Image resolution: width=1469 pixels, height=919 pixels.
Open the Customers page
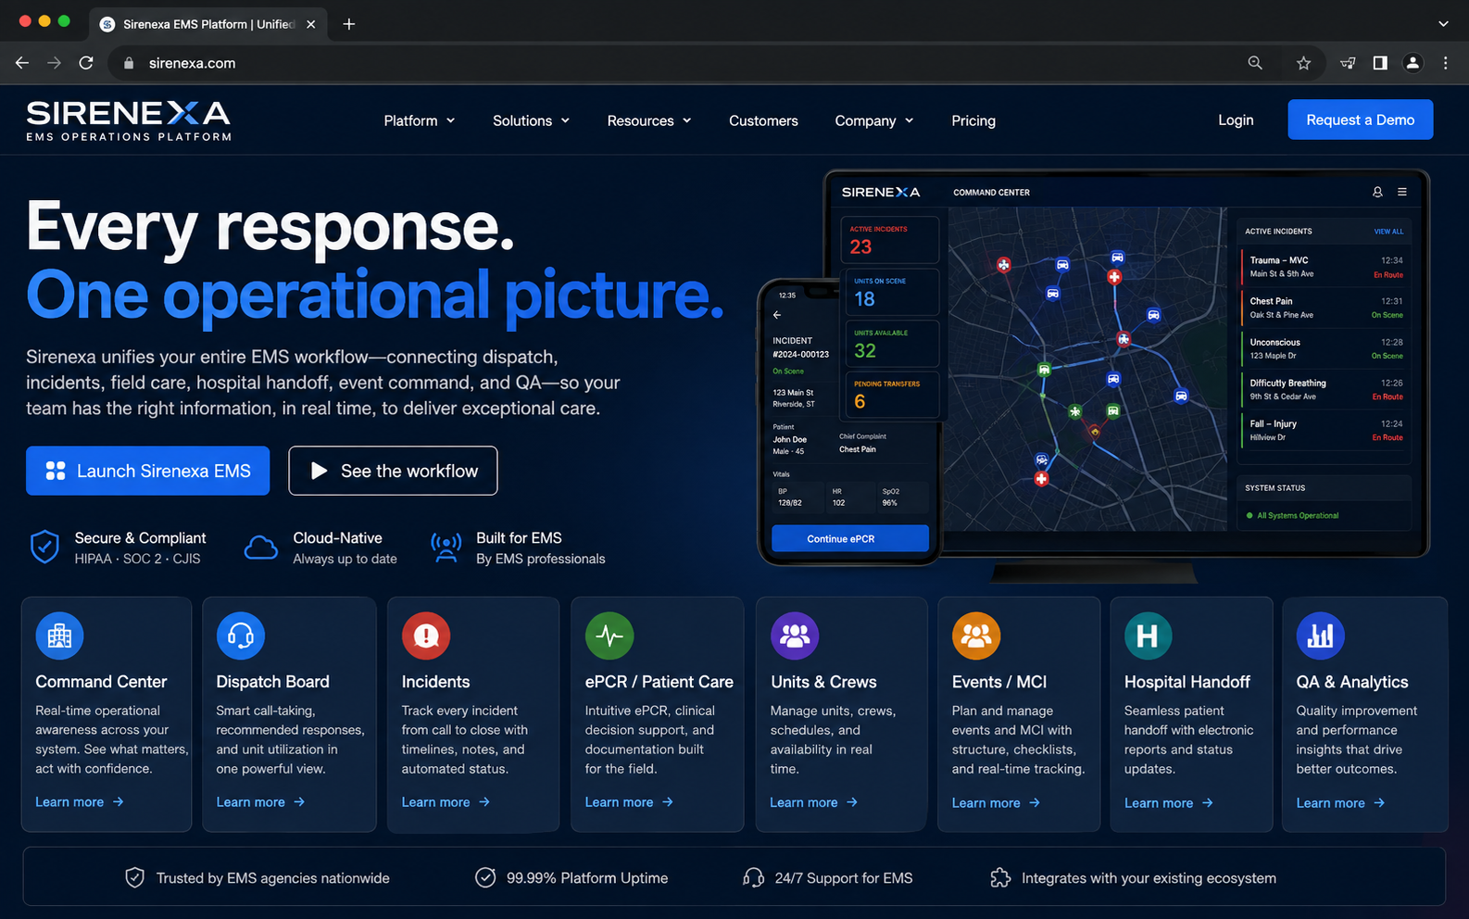click(x=763, y=120)
